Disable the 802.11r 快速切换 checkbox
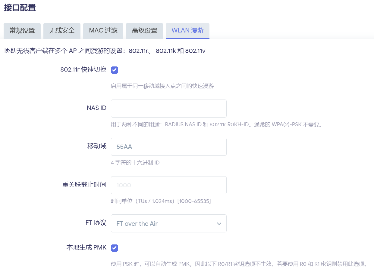This screenshot has height=273, width=374. [x=115, y=70]
